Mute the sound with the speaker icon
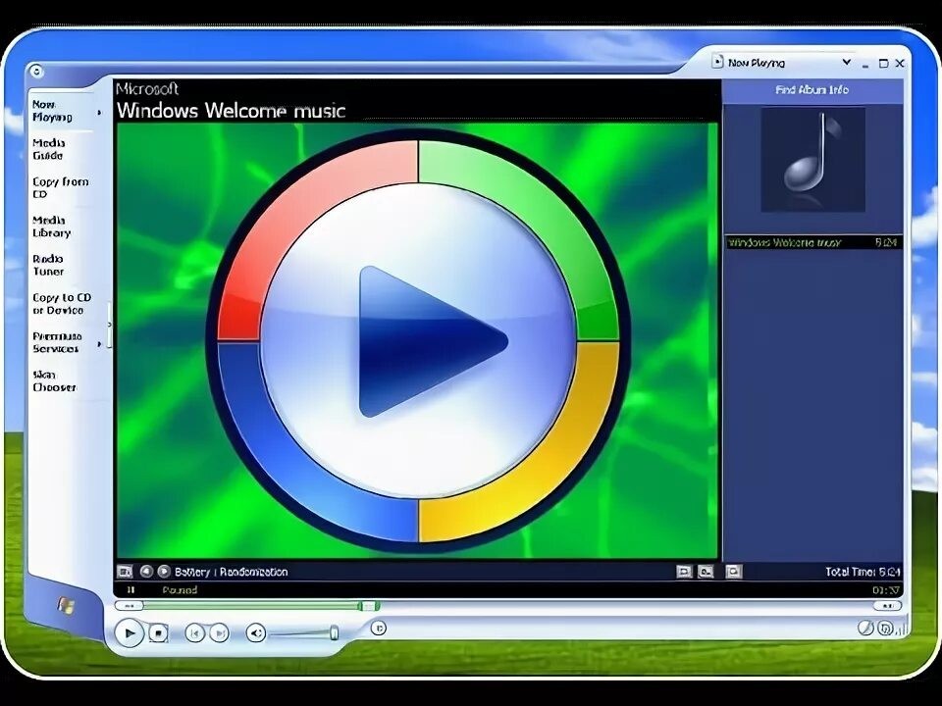This screenshot has width=942, height=706. (x=256, y=632)
